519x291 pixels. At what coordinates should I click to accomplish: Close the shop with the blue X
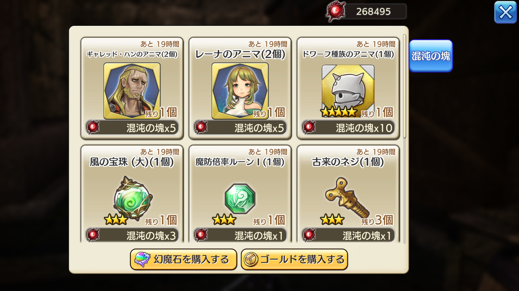[x=506, y=12]
